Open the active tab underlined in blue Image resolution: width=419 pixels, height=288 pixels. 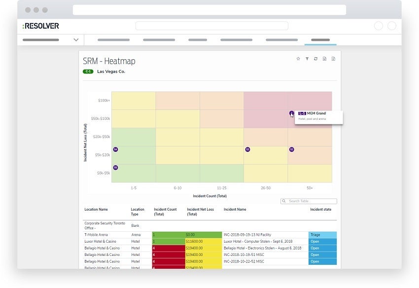coord(320,40)
